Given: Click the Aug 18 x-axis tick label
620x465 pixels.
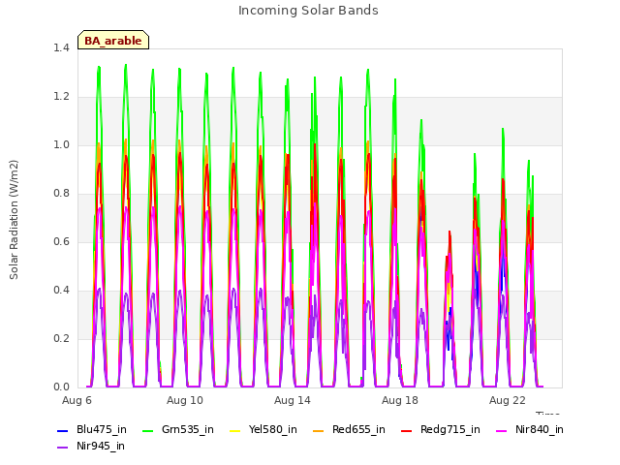Looking at the screenshot, I should tap(400, 400).
